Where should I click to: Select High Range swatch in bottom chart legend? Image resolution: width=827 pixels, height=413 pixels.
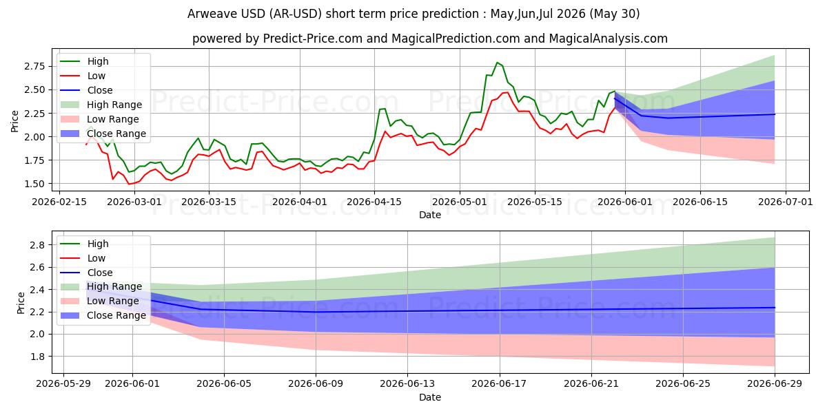click(72, 287)
